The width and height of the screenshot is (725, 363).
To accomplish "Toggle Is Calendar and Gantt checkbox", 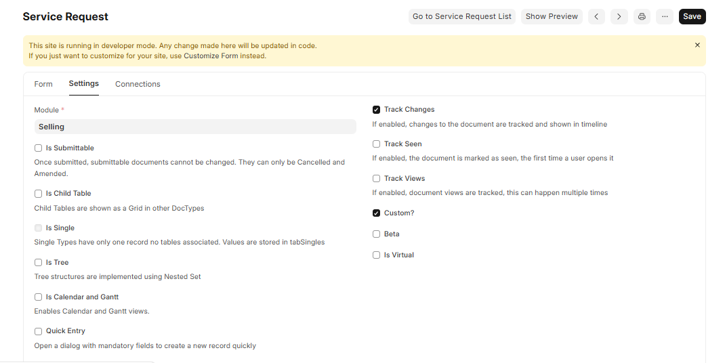I will 39,297.
